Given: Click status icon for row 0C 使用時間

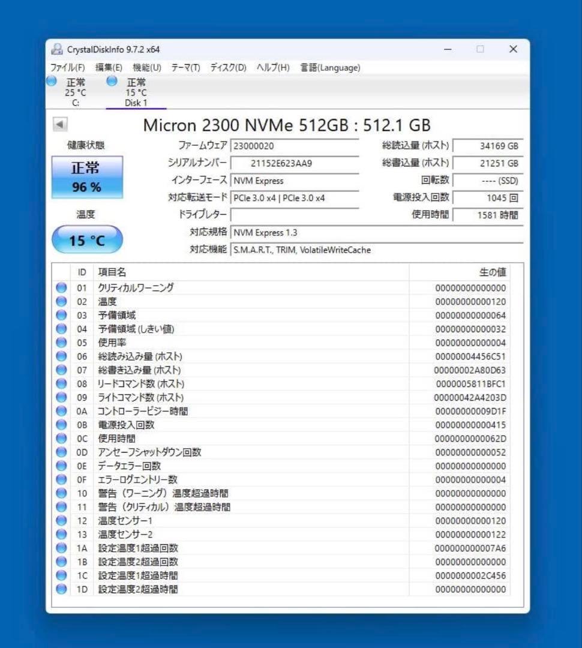Looking at the screenshot, I should point(61,438).
